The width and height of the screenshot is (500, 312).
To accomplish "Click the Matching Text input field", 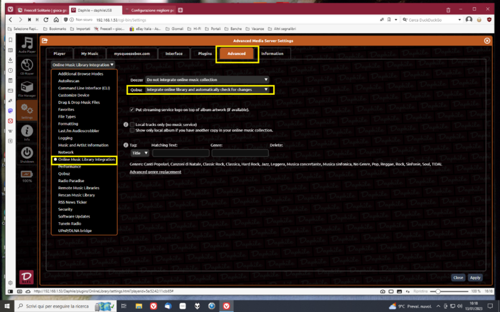I will click(x=181, y=153).
